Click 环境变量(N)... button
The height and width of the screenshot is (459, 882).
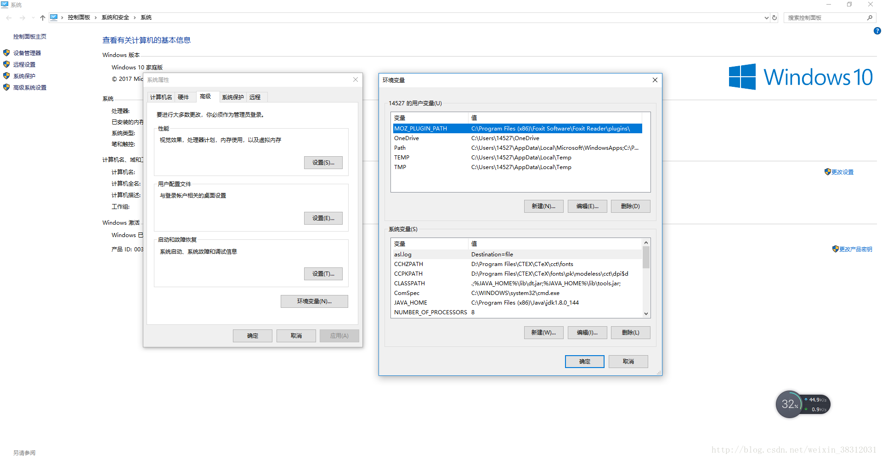coord(314,301)
